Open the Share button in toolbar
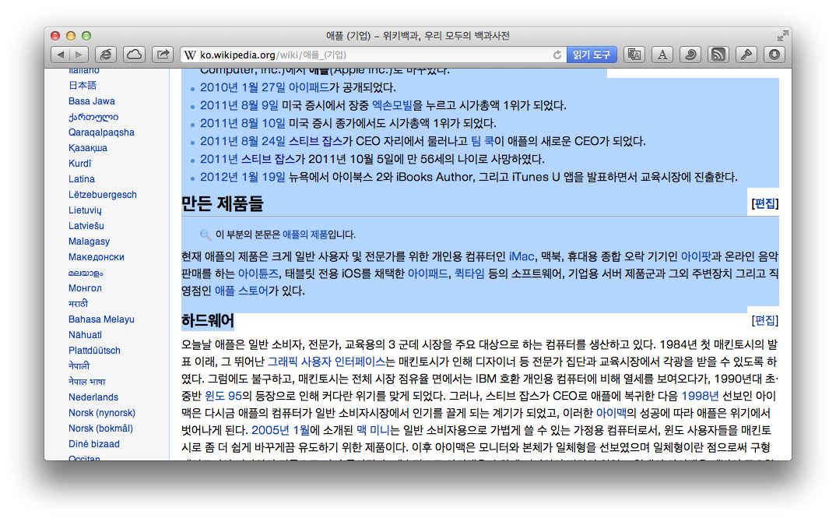 [x=163, y=55]
